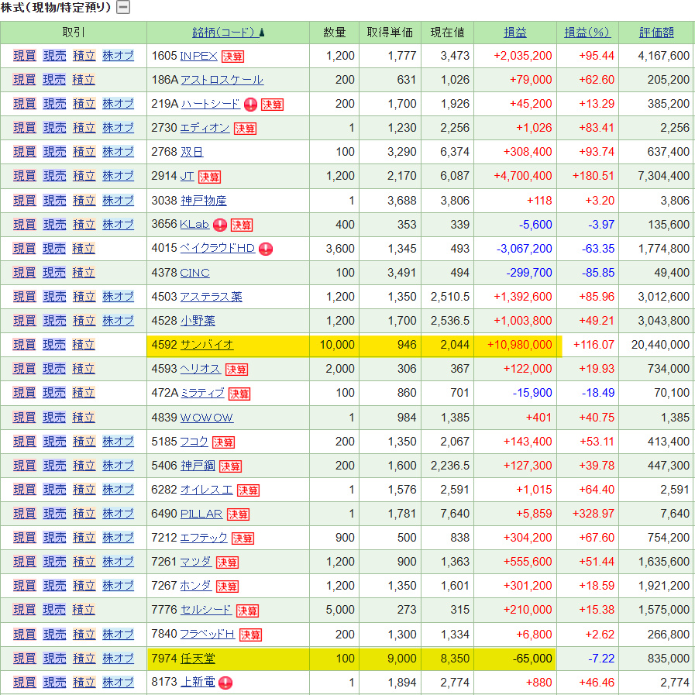Sort table by 評価額 column header
This screenshot has height=695, width=695.
tap(655, 33)
